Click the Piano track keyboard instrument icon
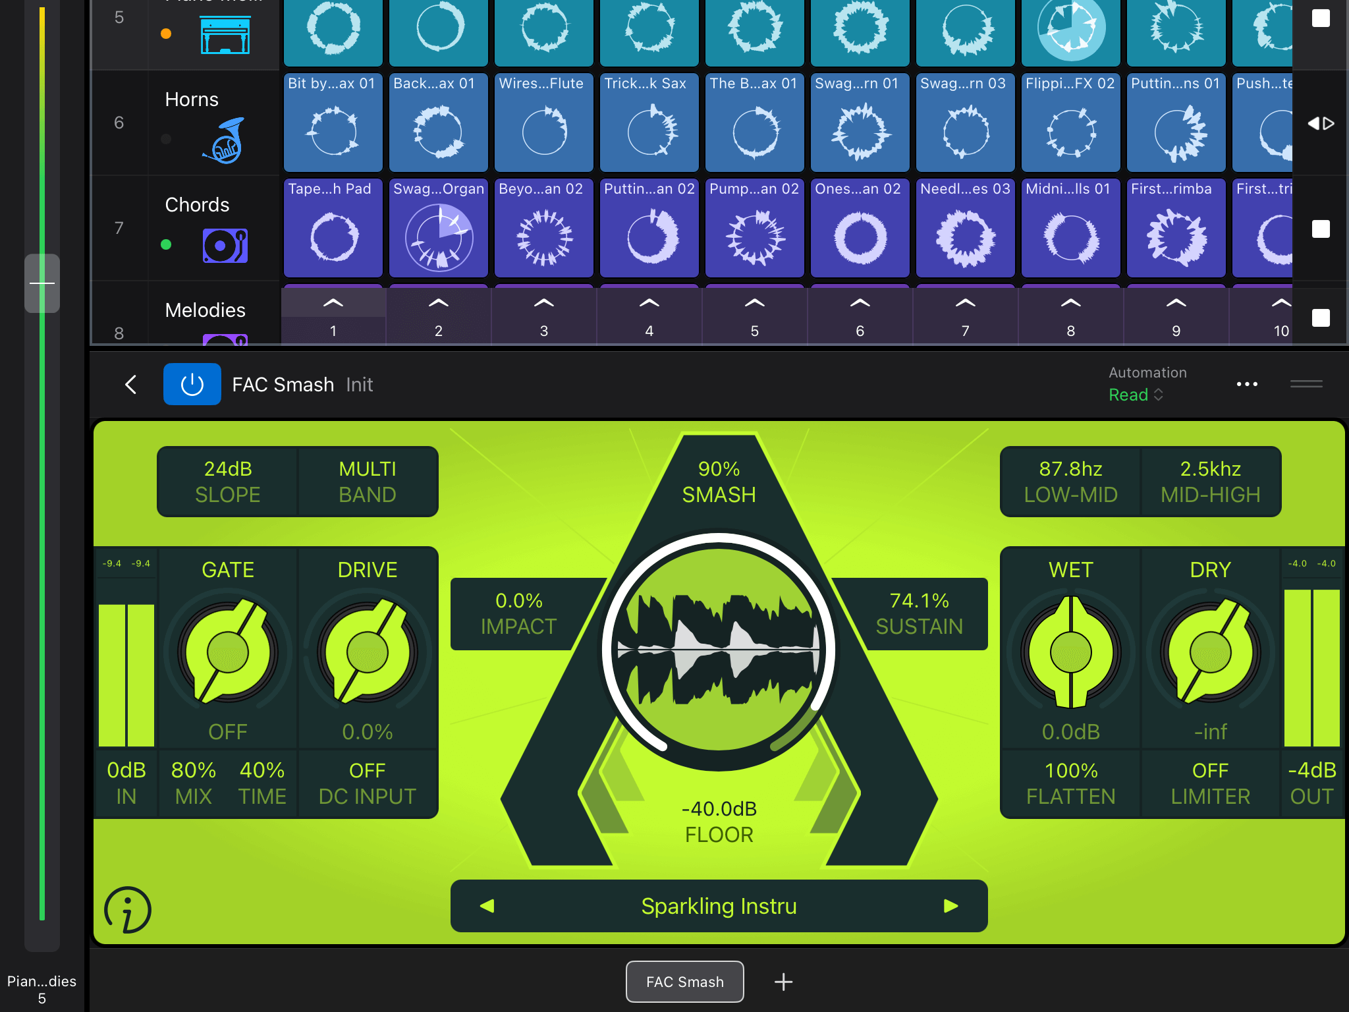The height and width of the screenshot is (1012, 1349). coord(225,36)
